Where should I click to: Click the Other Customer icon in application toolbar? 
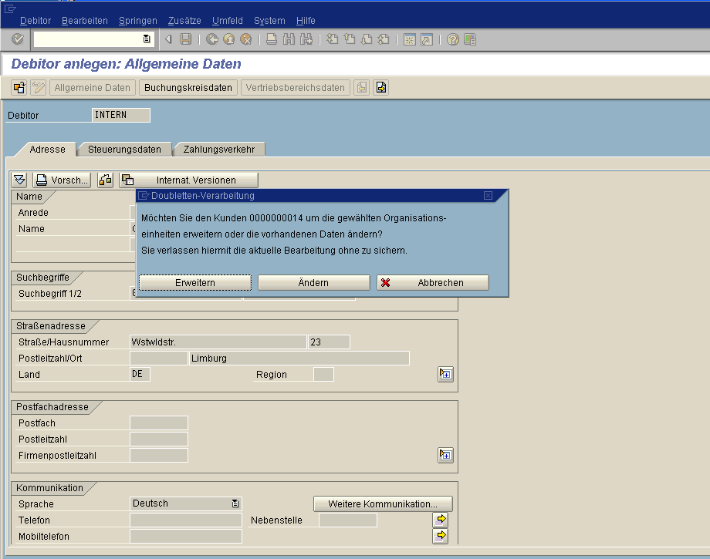click(x=19, y=87)
